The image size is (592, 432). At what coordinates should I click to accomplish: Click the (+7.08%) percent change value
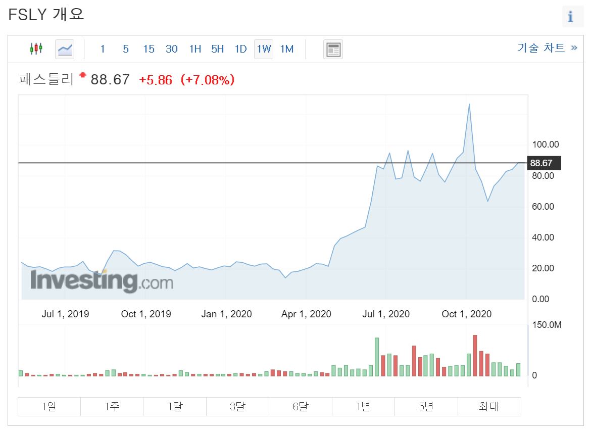[x=207, y=80]
